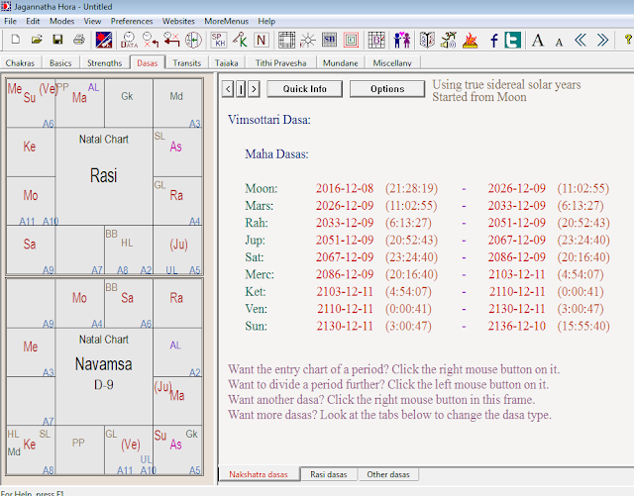
Task: Click the red and blue logo toolbar icon
Action: click(103, 40)
